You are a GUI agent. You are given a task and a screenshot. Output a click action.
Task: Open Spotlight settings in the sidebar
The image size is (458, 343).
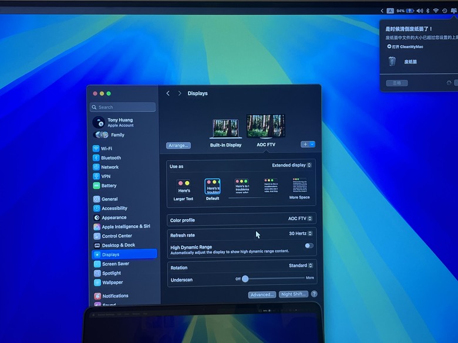[107, 273]
